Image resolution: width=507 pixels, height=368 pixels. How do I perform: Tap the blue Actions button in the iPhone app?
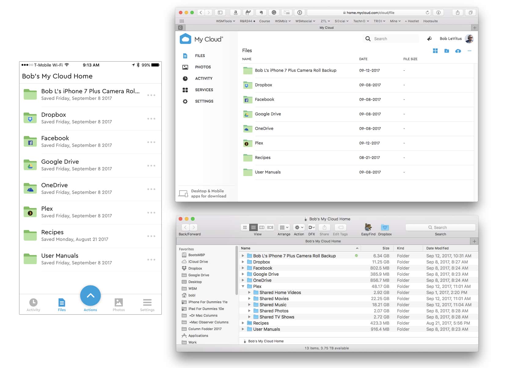coord(90,296)
